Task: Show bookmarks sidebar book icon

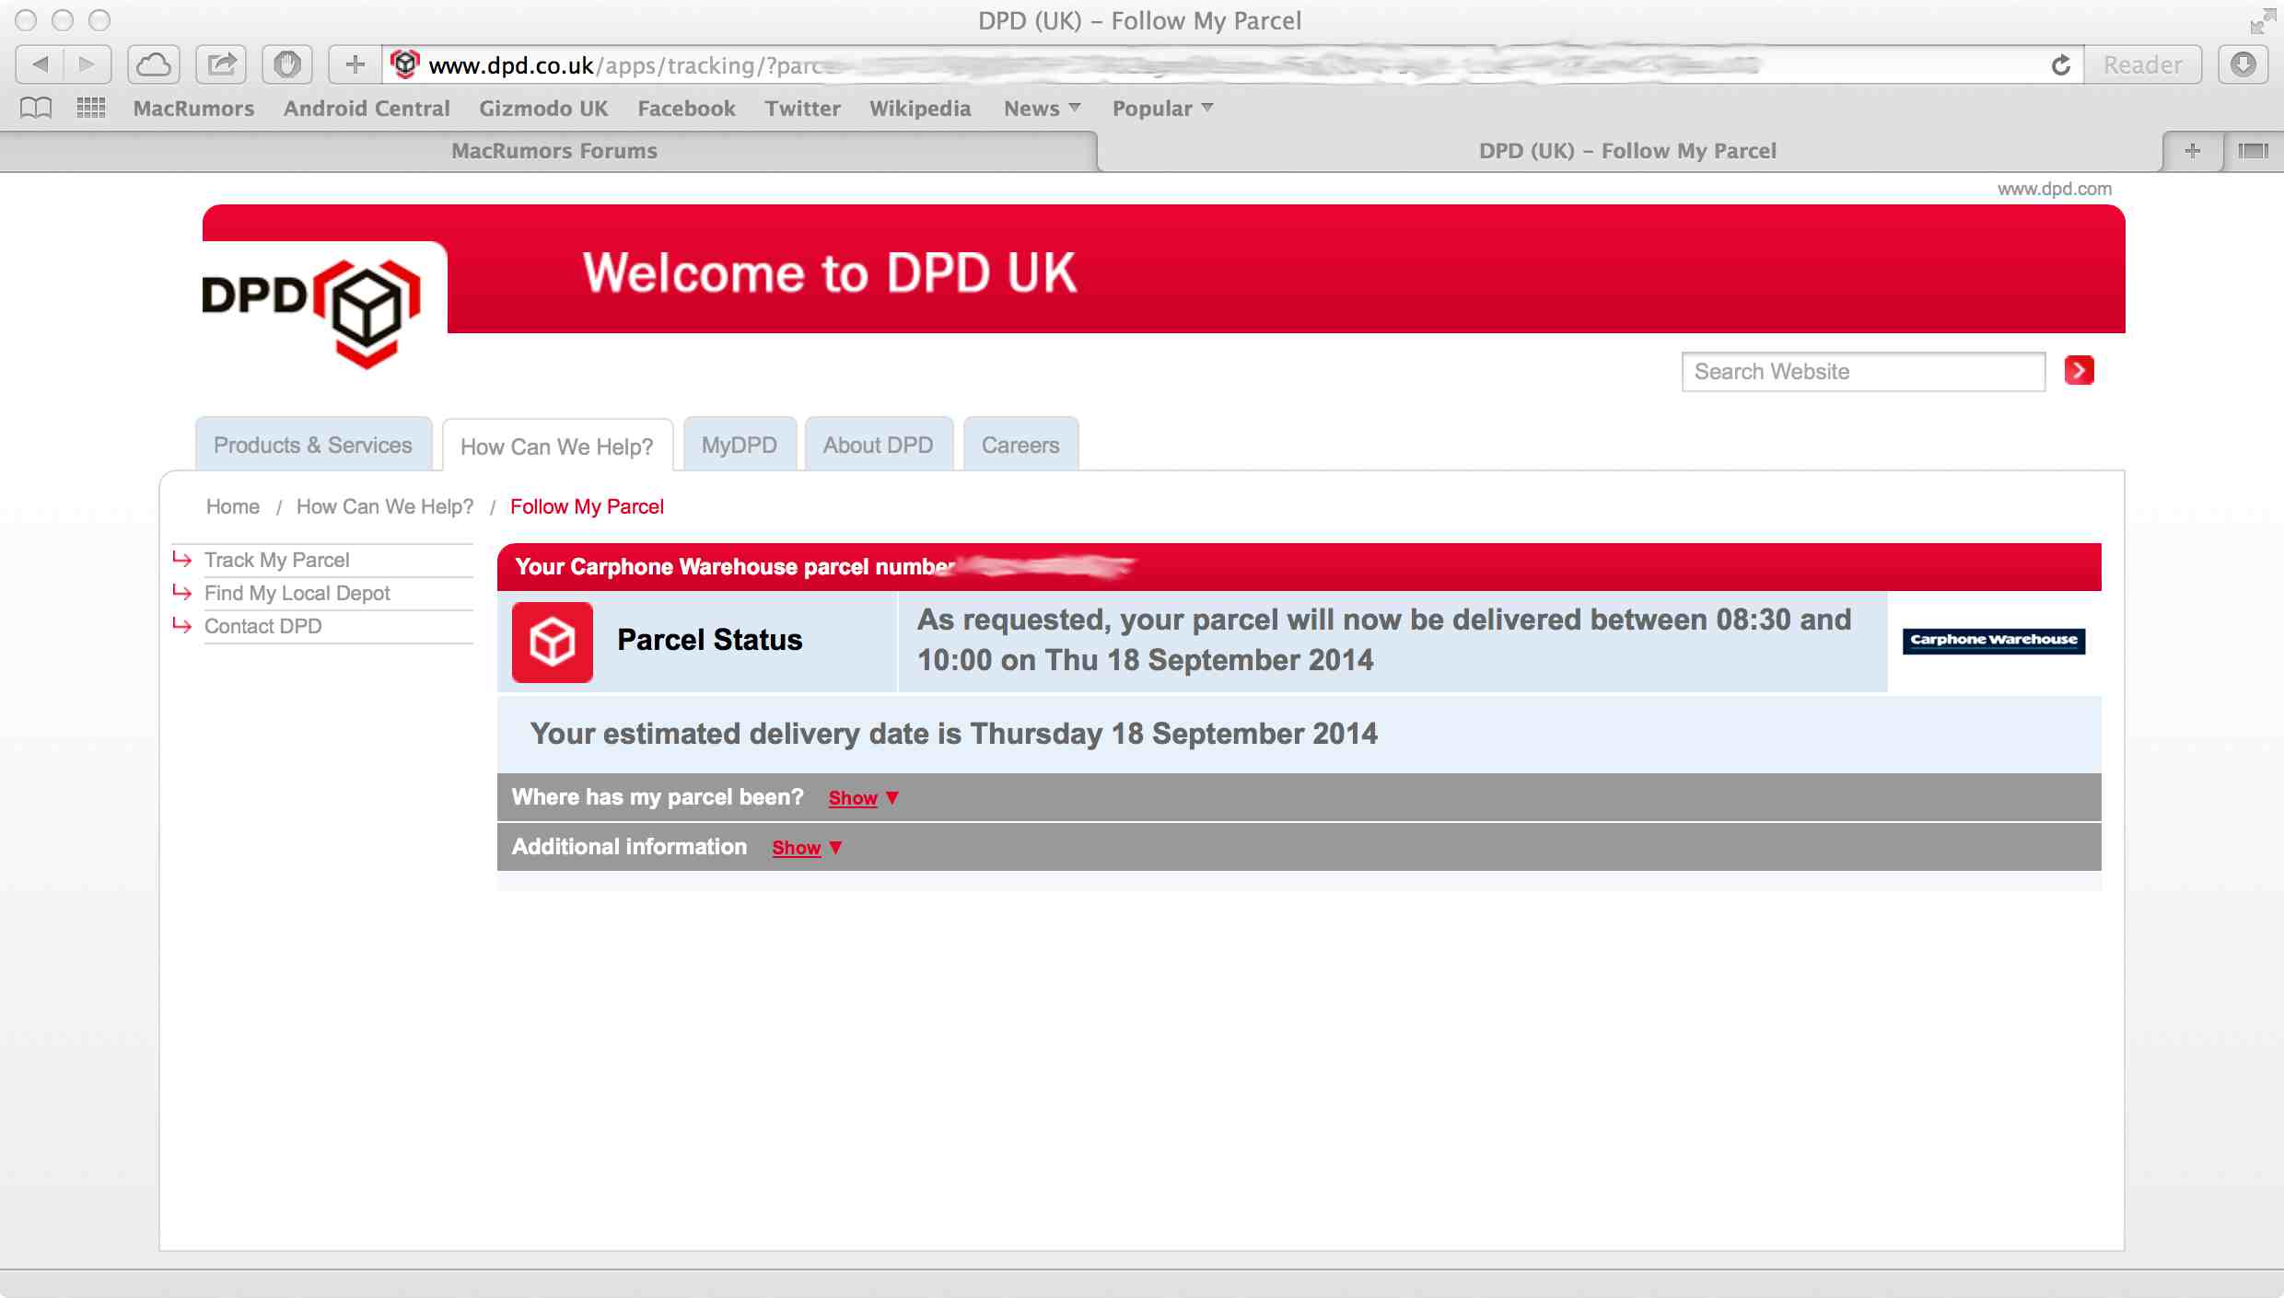Action: 36,109
